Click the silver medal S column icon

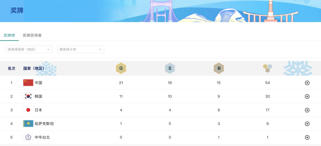pyautogui.click(x=170, y=68)
